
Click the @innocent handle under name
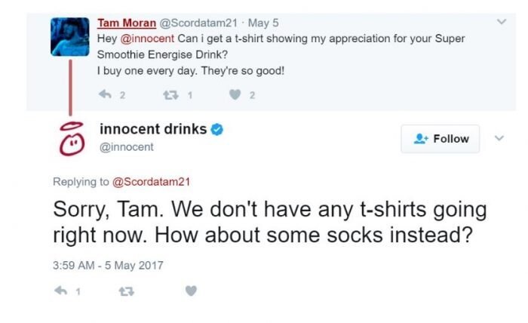(x=126, y=146)
